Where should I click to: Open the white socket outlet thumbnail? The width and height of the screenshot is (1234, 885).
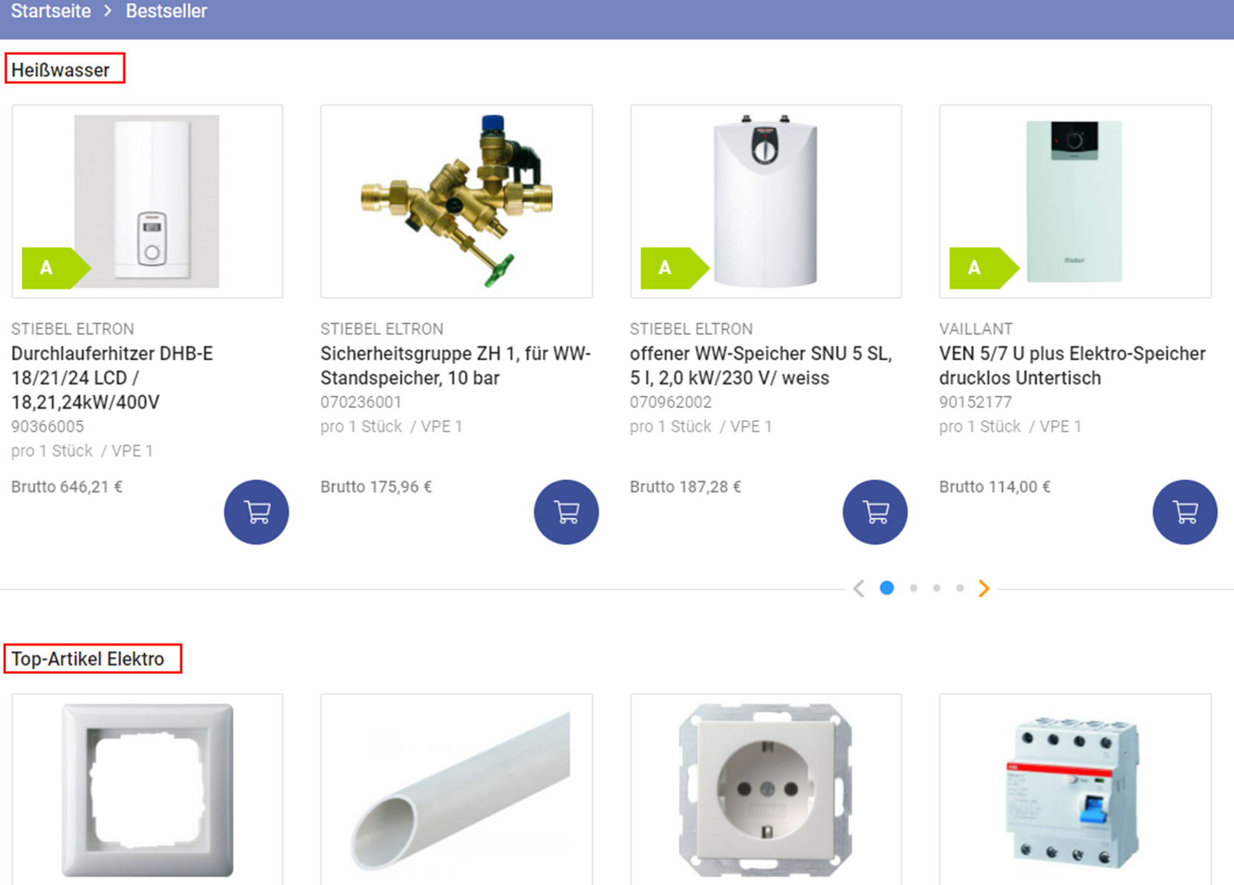[x=766, y=790]
